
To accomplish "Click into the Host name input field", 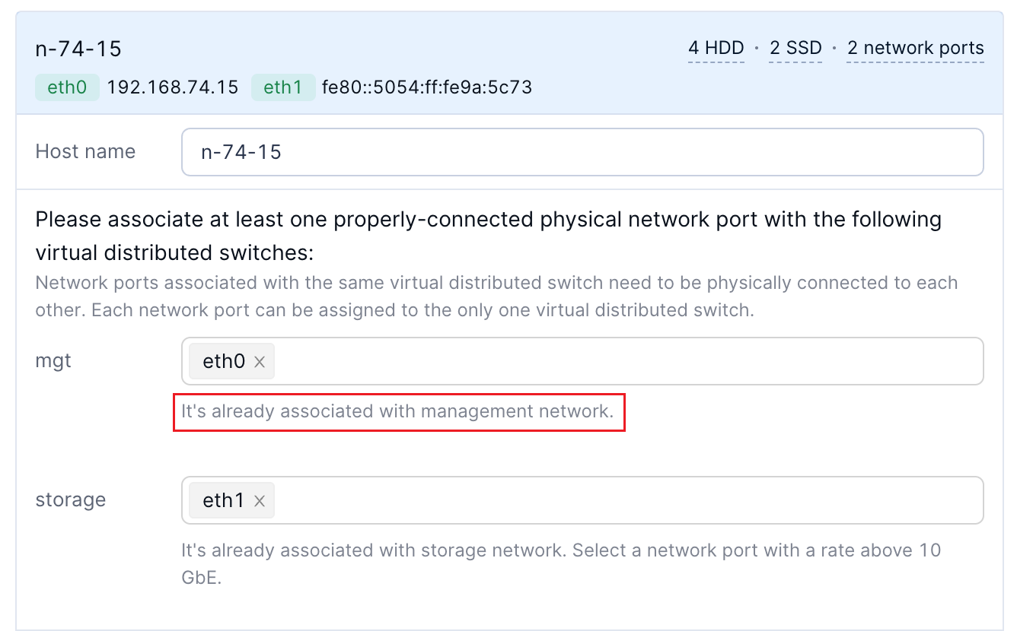I will (582, 152).
